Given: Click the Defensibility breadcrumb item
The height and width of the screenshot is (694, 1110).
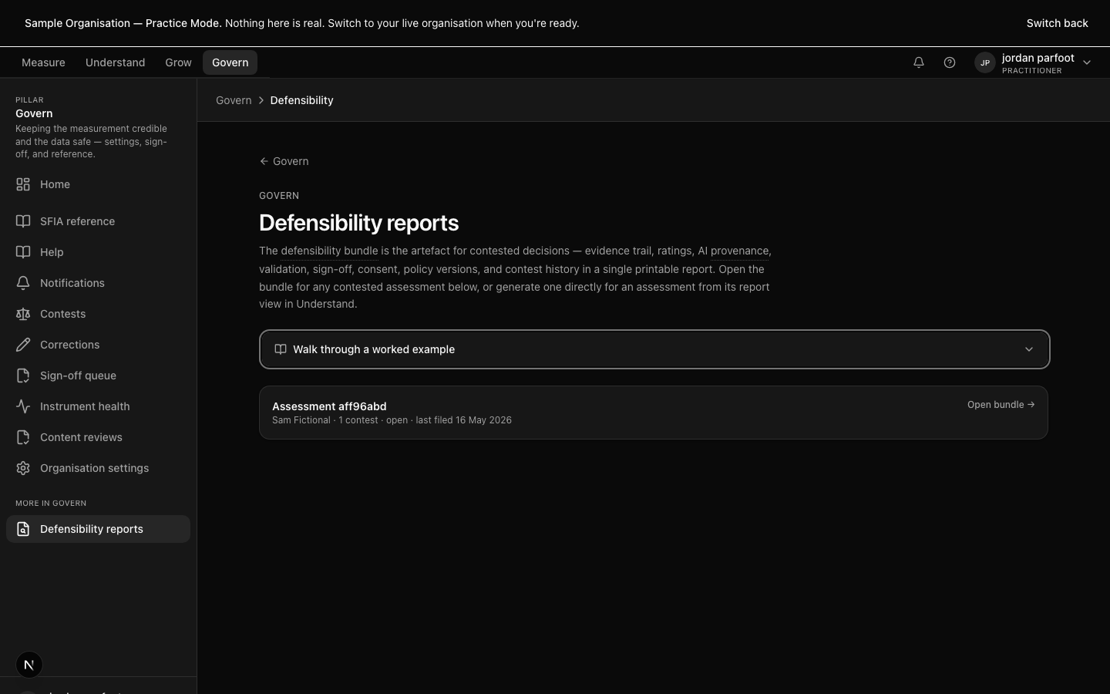Looking at the screenshot, I should 301,100.
